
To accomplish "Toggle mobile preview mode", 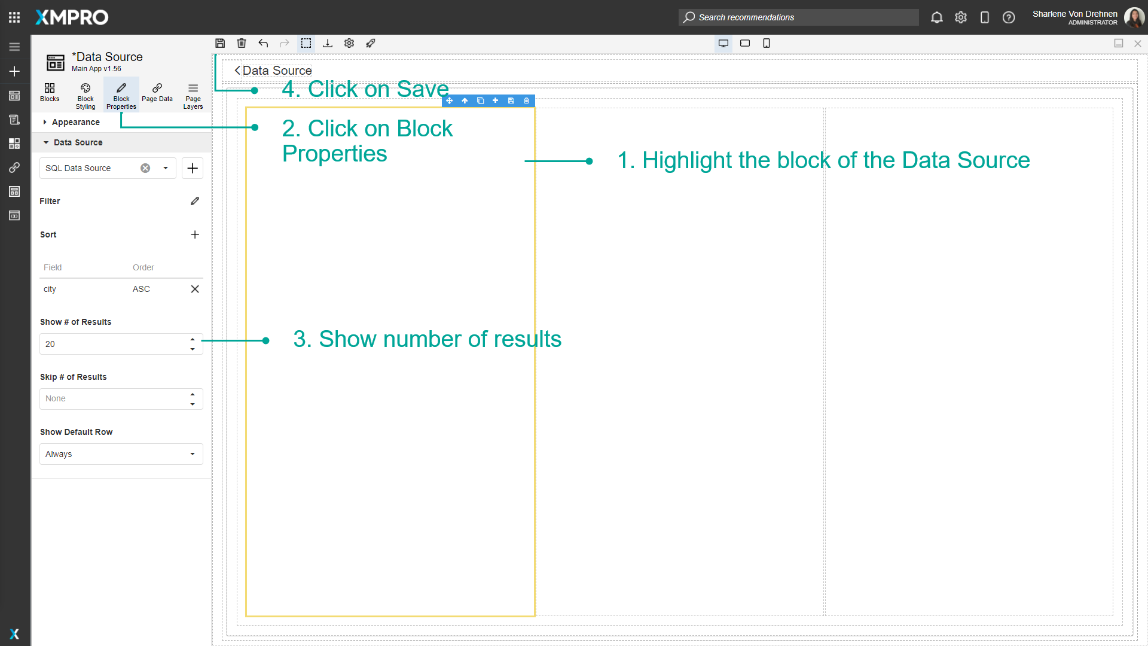I will click(767, 43).
